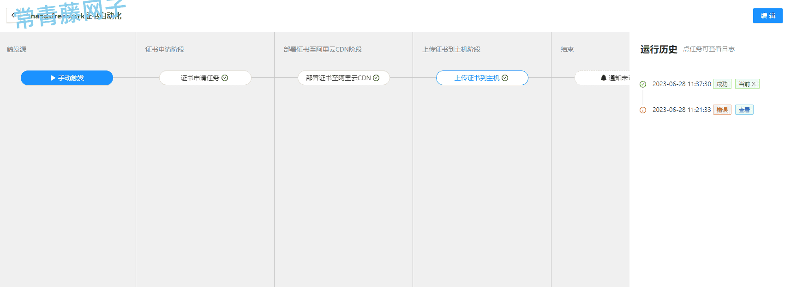Image resolution: width=791 pixels, height=287 pixels.
Task: Start pipeline with 手动触发 button
Action: [67, 78]
